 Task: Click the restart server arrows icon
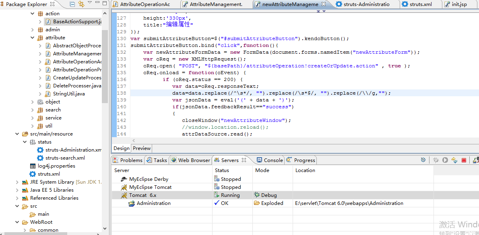click(x=454, y=160)
